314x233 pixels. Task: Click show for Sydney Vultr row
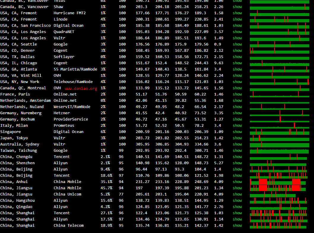click(x=237, y=144)
